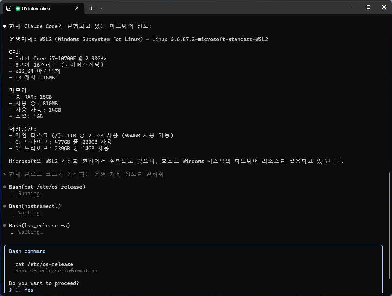This screenshot has width=392, height=296.
Task: Close the OS Information tab
Action: (77, 8)
